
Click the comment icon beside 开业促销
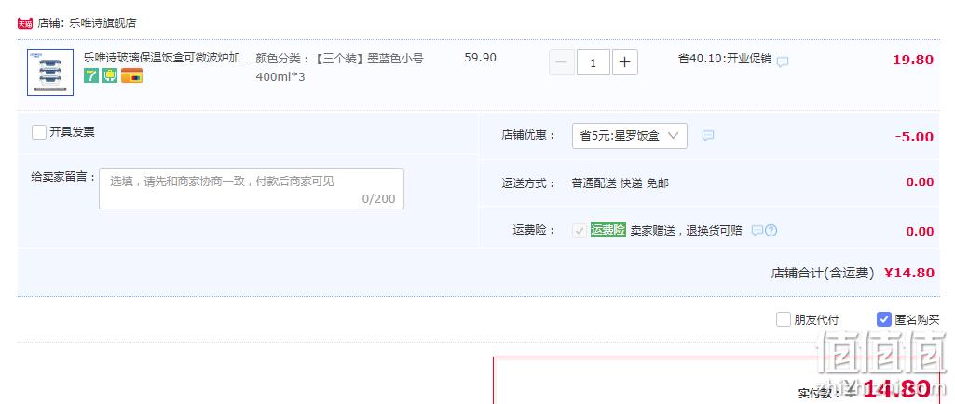(x=783, y=61)
